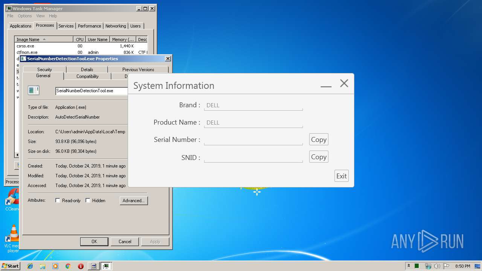The width and height of the screenshot is (482, 271).
Task: Open Task Manager View menu
Action: (x=40, y=16)
